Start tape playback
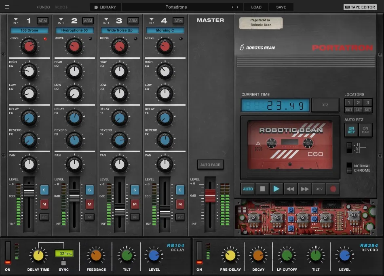The height and width of the screenshot is (276, 384). pyautogui.click(x=276, y=189)
